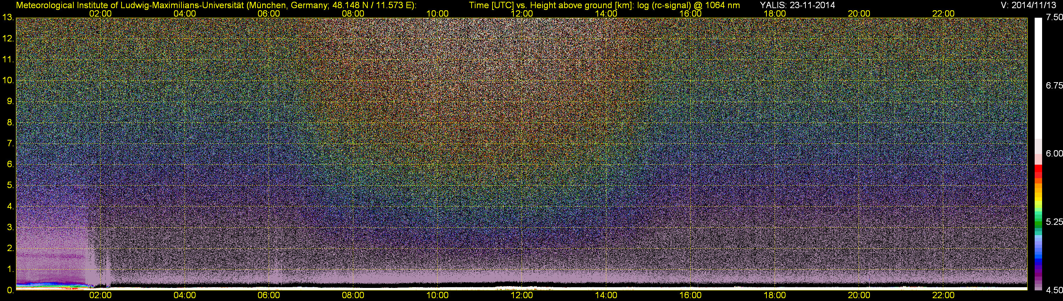
Task: Click the 13 km height axis label
Action: pyautogui.click(x=8, y=18)
